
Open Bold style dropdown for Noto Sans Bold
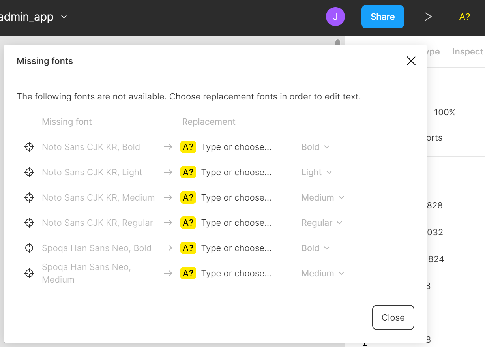pyautogui.click(x=315, y=147)
